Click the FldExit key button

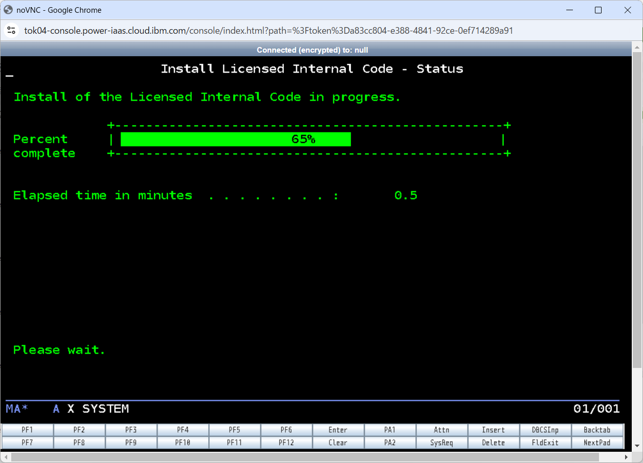click(x=545, y=443)
